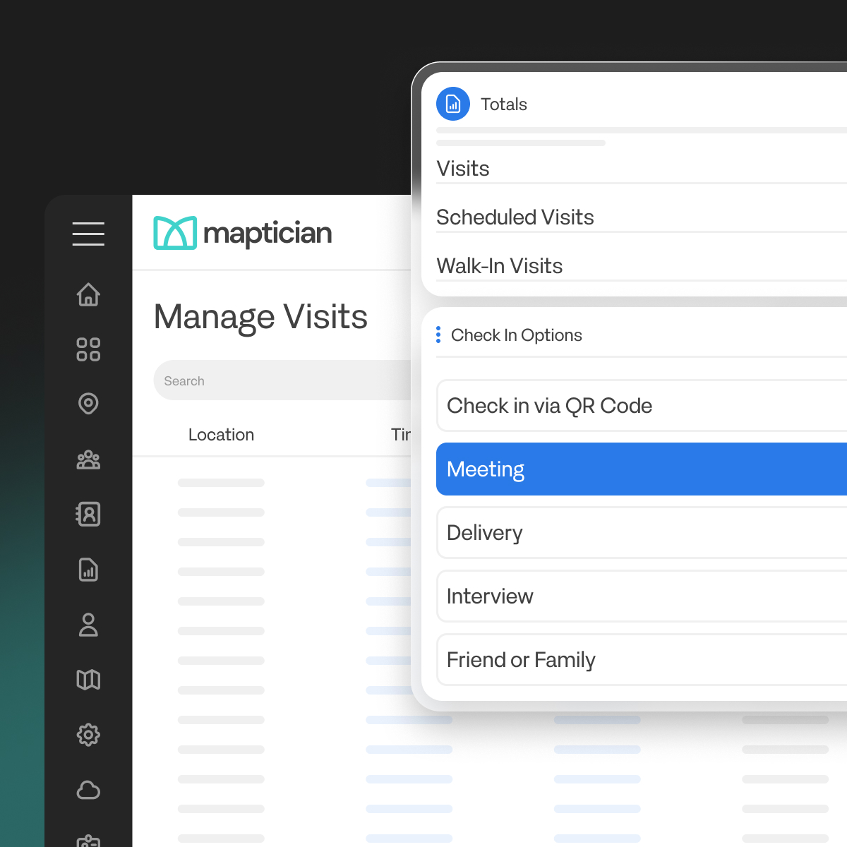Open settings with the gear icon
847x847 pixels.
88,735
